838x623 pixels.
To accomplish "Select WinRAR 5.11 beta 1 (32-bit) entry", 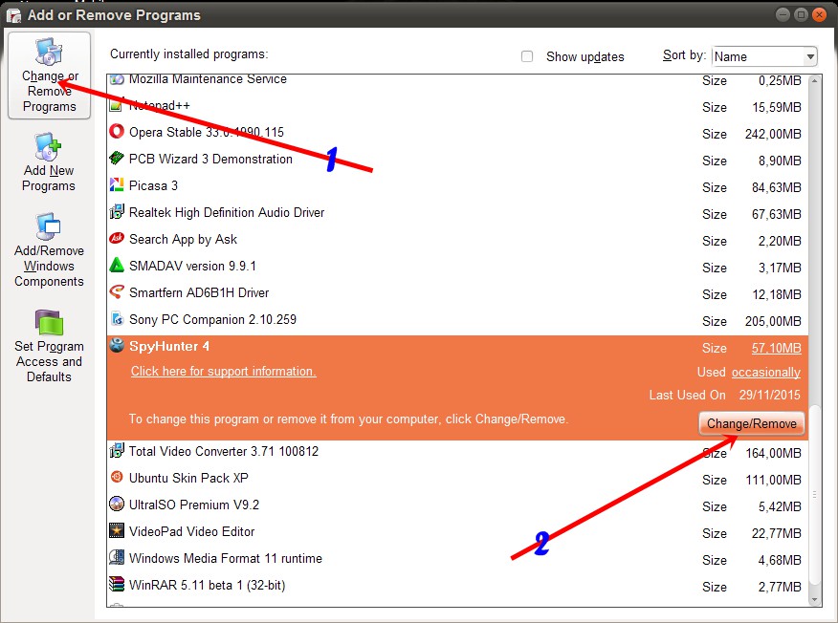I will (457, 585).
